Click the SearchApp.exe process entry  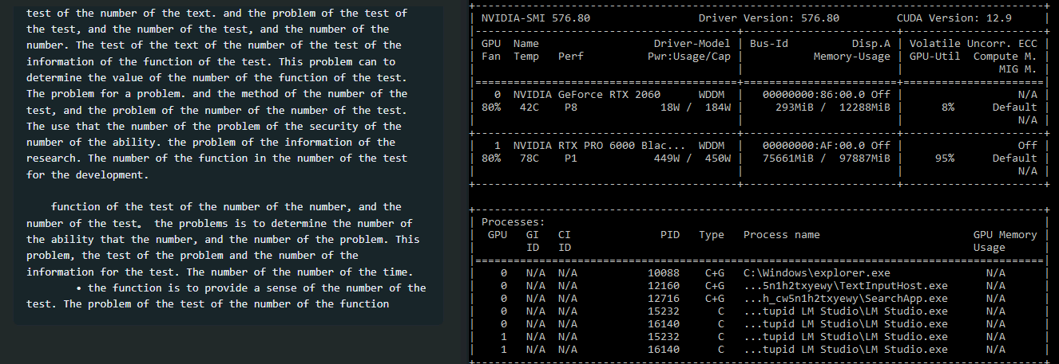coord(845,298)
